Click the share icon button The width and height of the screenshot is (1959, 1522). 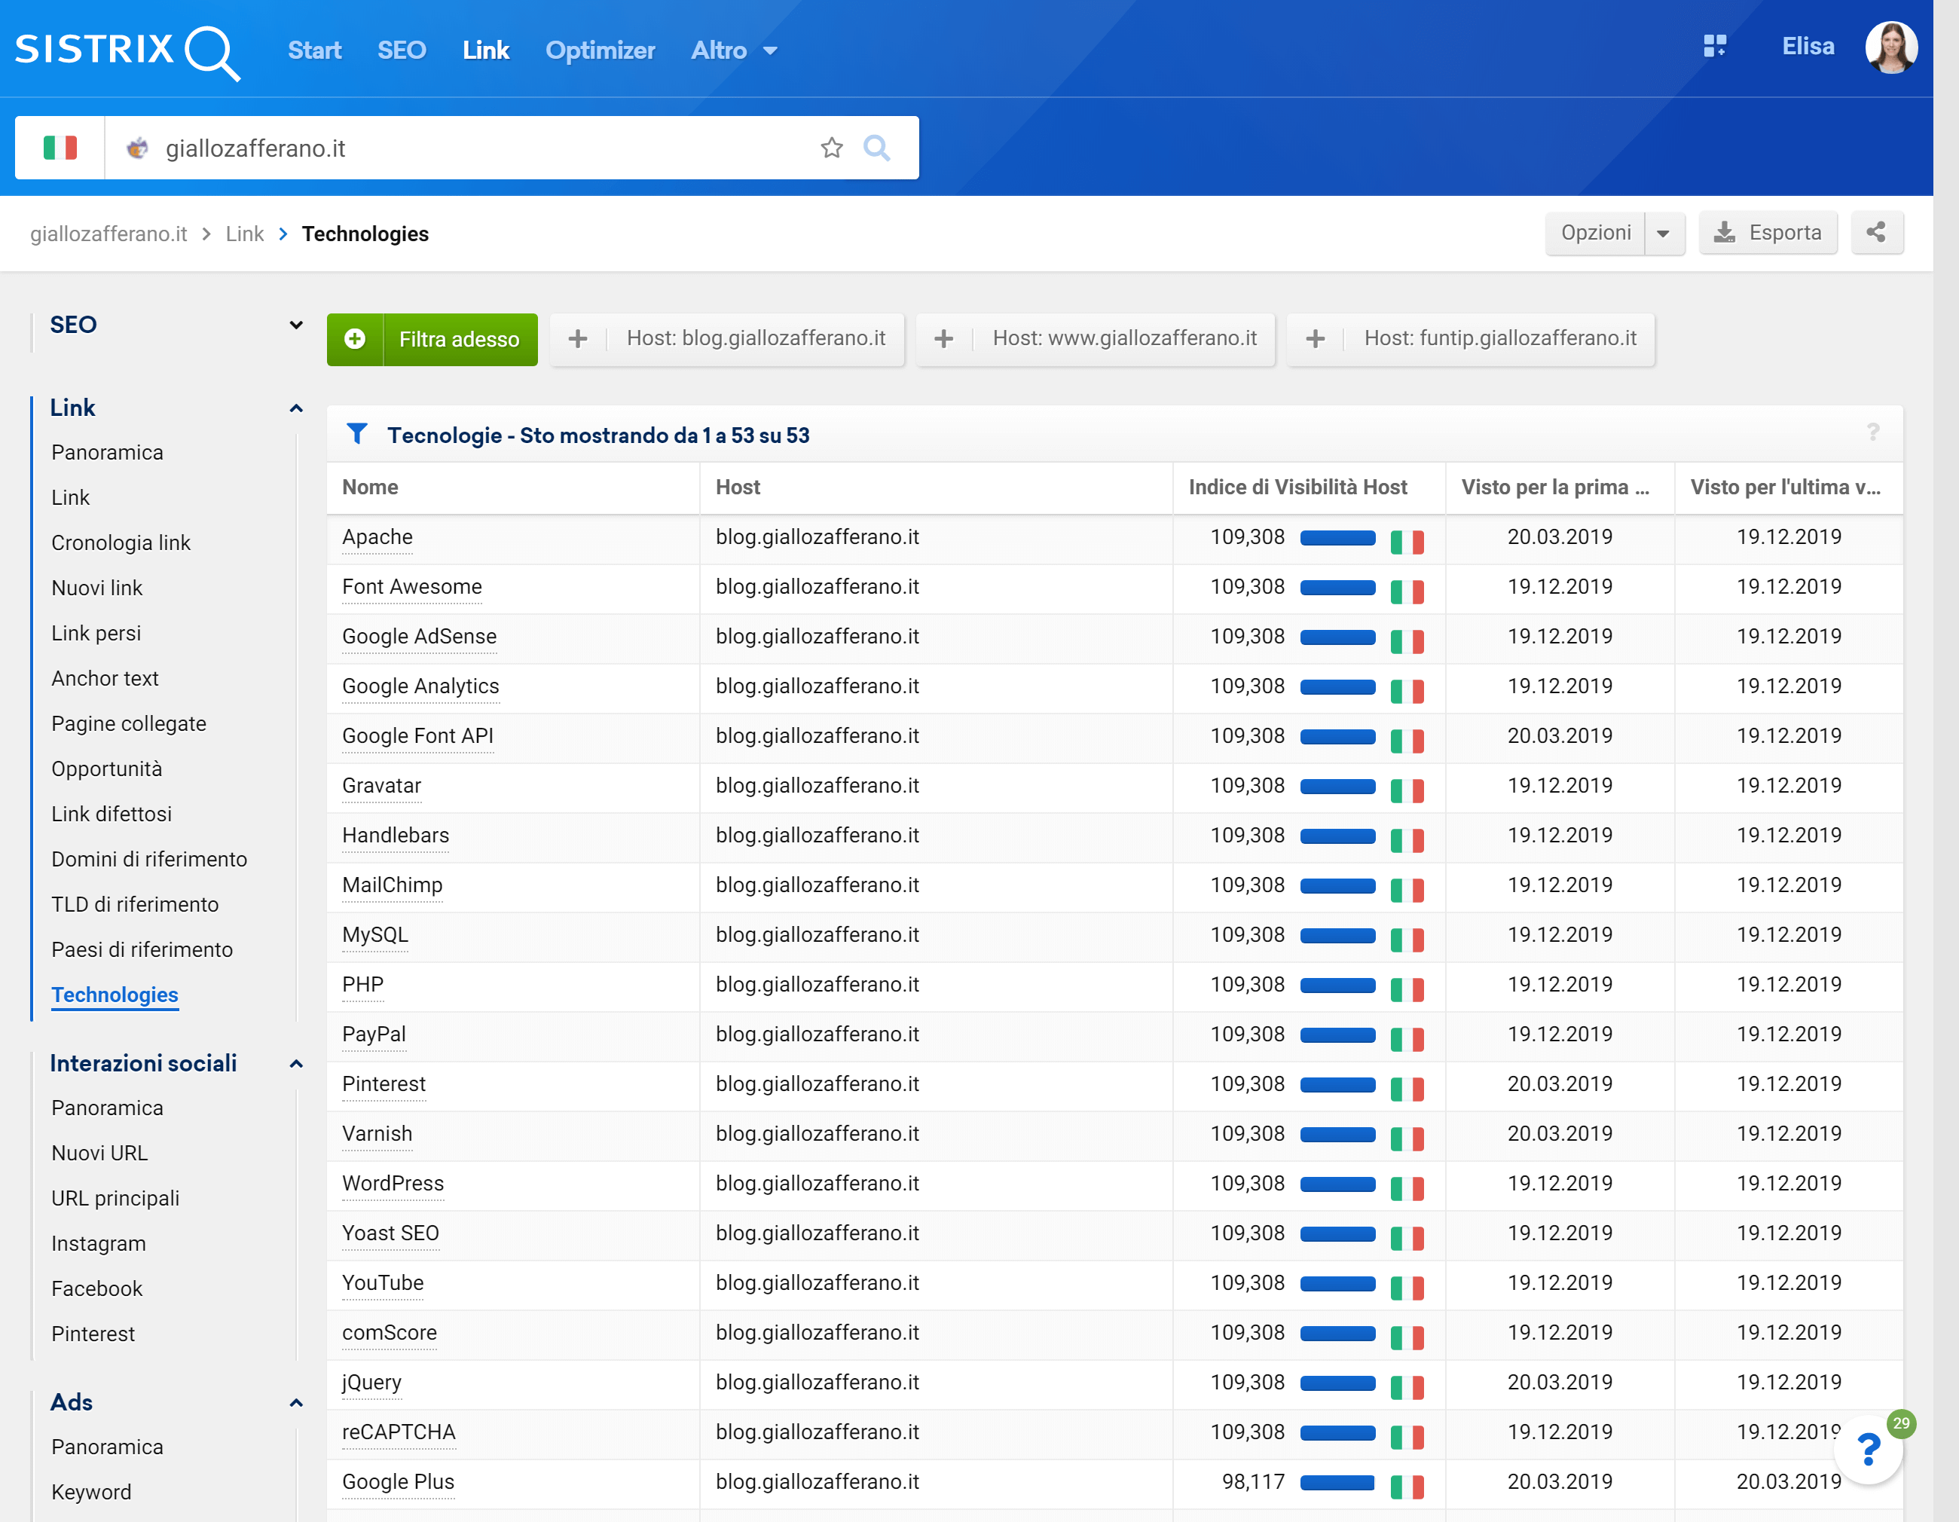pos(1875,232)
